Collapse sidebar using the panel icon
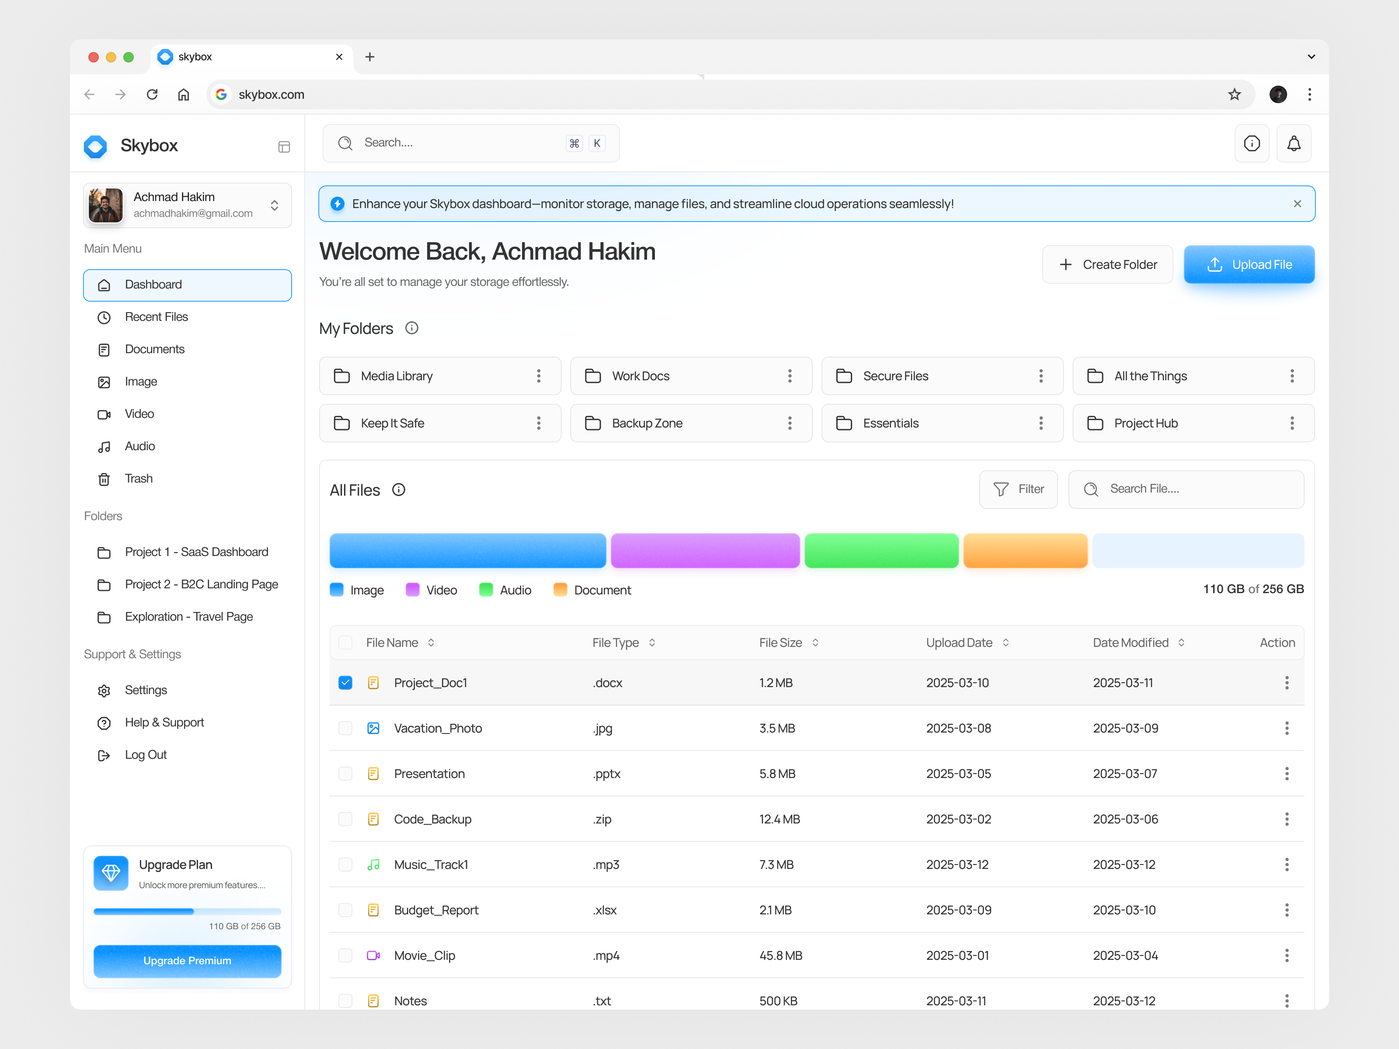The height and width of the screenshot is (1049, 1399). click(x=284, y=147)
